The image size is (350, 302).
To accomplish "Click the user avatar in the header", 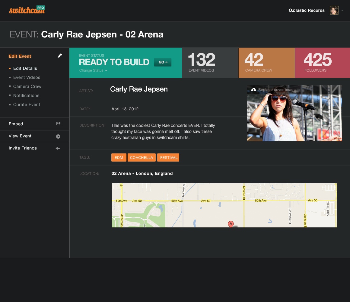I will [x=334, y=10].
